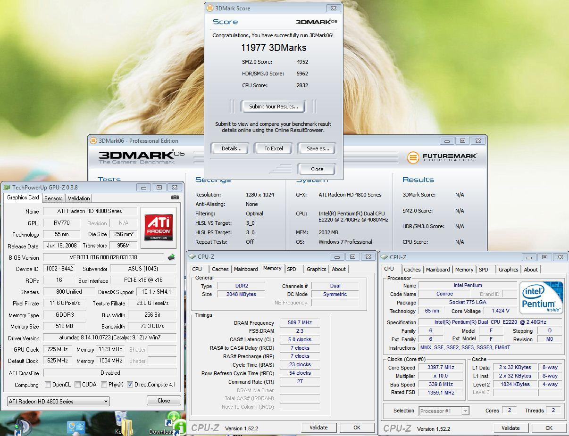The width and height of the screenshot is (569, 436).
Task: Click the CAS# Latency value 5.0 clocks
Action: pos(300,339)
